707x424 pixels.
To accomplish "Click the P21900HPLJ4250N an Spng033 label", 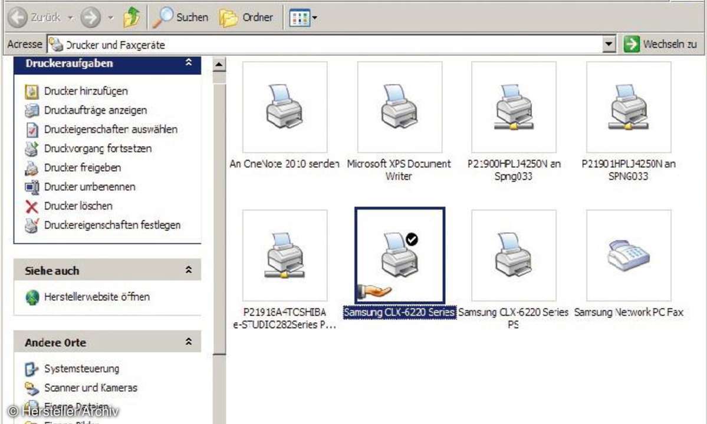I will coord(514,170).
